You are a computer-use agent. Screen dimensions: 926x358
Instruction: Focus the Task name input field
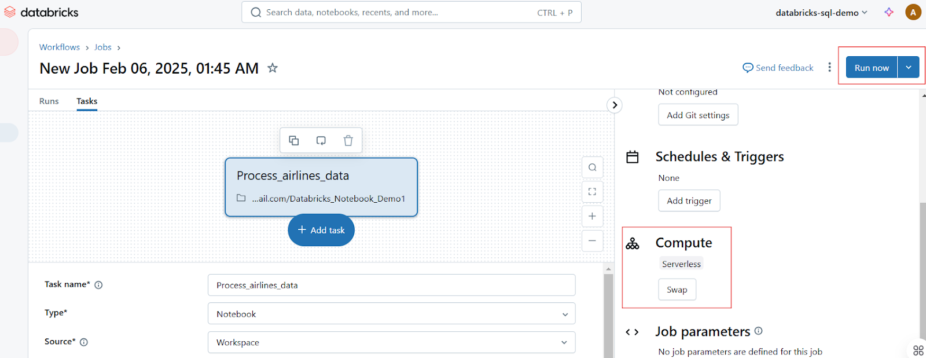[x=391, y=285]
